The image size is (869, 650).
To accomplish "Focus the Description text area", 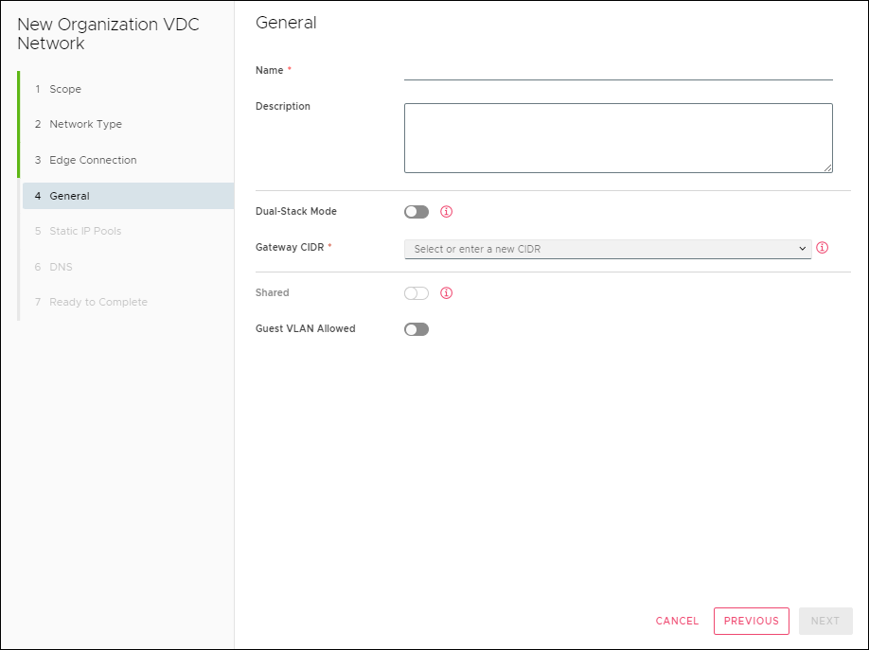I will click(x=618, y=138).
